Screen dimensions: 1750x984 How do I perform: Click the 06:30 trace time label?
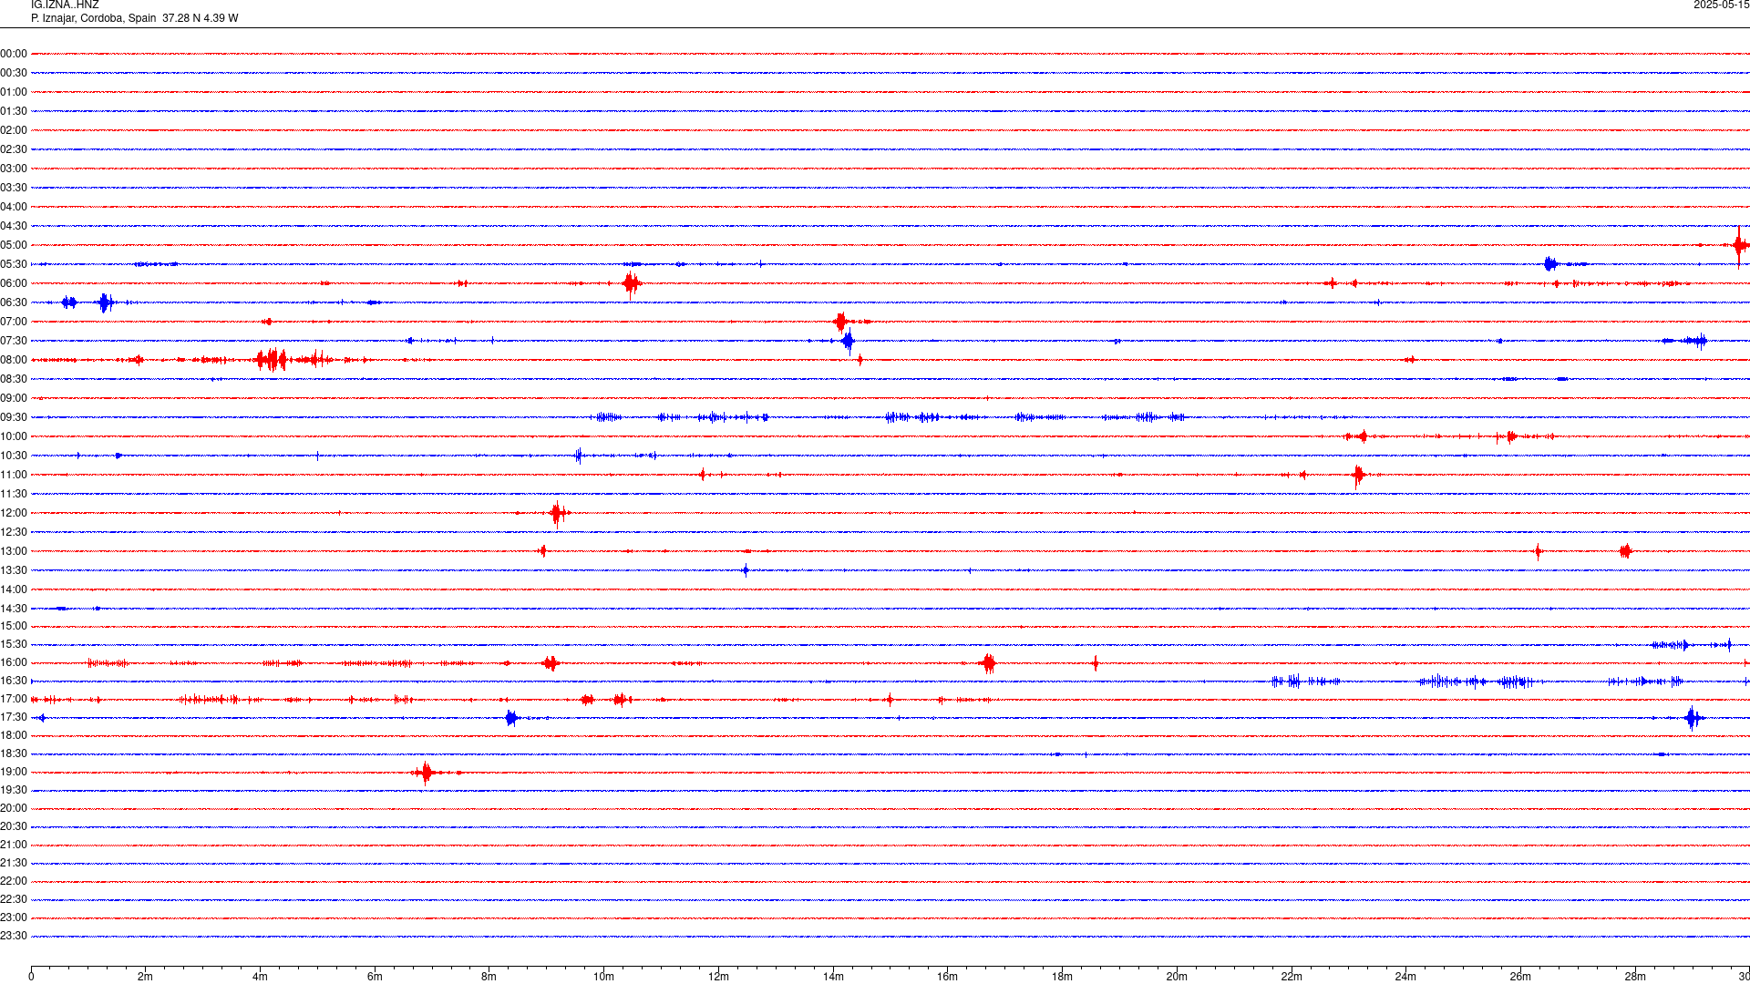coord(14,302)
